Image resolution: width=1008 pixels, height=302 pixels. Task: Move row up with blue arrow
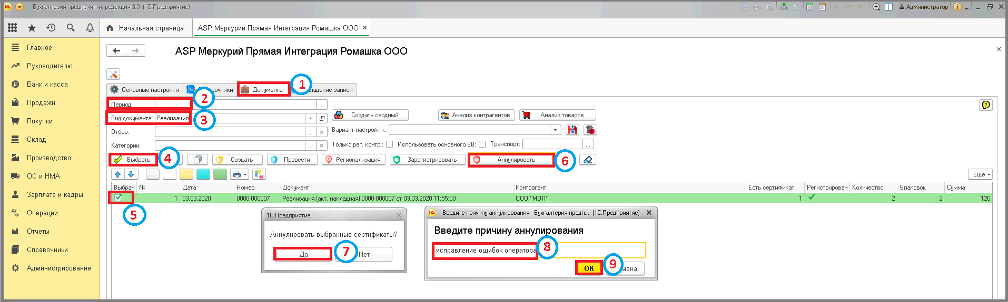click(118, 174)
